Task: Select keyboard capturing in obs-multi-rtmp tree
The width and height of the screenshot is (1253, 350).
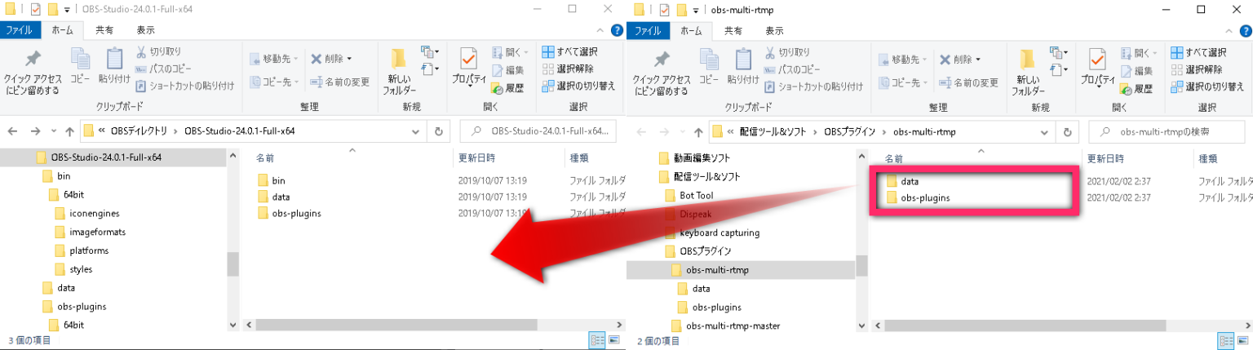Action: (719, 233)
